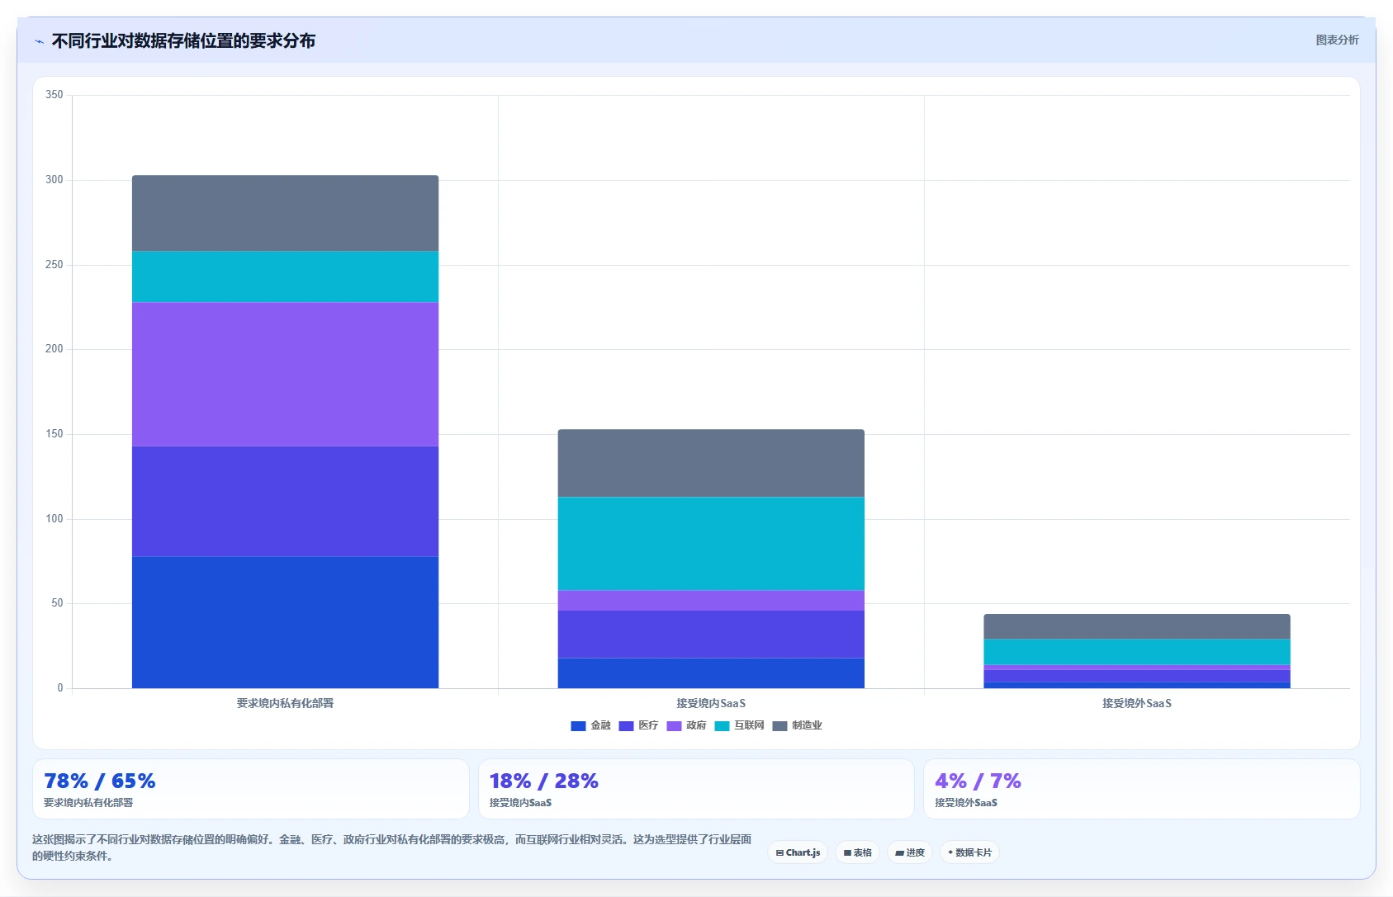Click the card caption 接受境外SaaS under 4% / 7%
This screenshot has height=897, width=1393.
tap(966, 803)
